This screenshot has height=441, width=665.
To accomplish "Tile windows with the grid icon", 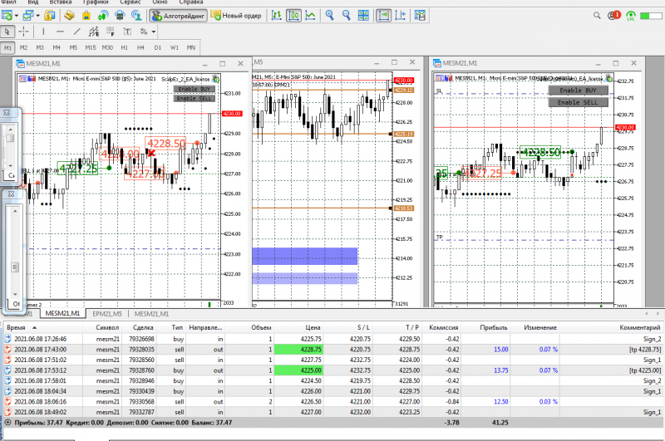I will point(363,16).
